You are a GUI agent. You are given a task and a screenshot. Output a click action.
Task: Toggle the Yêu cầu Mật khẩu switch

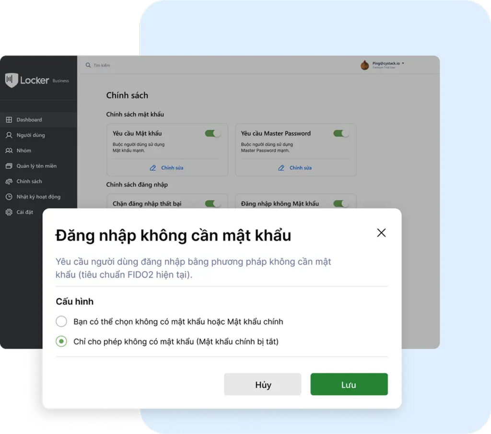pos(212,133)
